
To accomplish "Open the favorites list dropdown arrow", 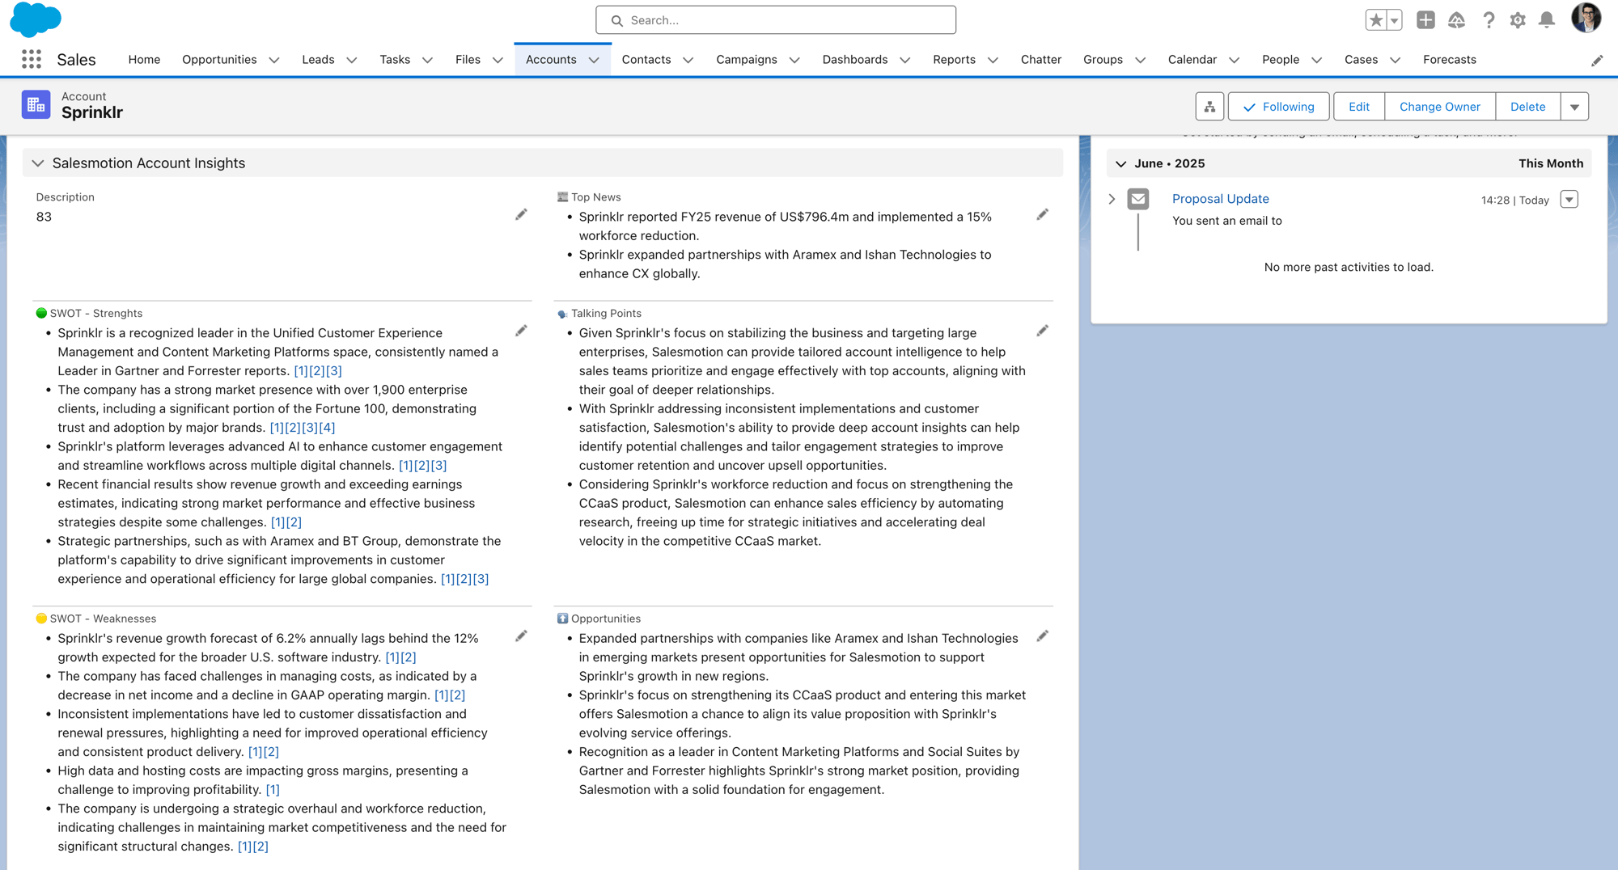I will tap(1394, 20).
